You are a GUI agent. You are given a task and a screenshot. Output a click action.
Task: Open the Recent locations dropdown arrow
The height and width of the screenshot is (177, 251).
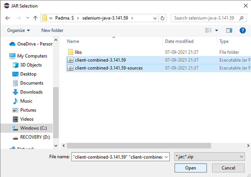coord(27,18)
